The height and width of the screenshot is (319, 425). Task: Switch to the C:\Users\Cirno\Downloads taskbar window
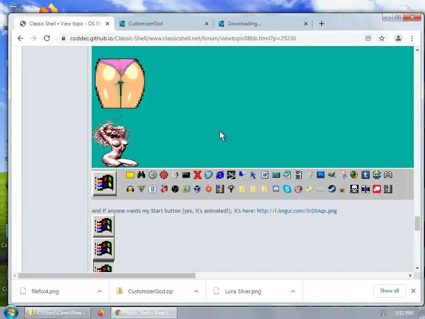[x=57, y=313]
